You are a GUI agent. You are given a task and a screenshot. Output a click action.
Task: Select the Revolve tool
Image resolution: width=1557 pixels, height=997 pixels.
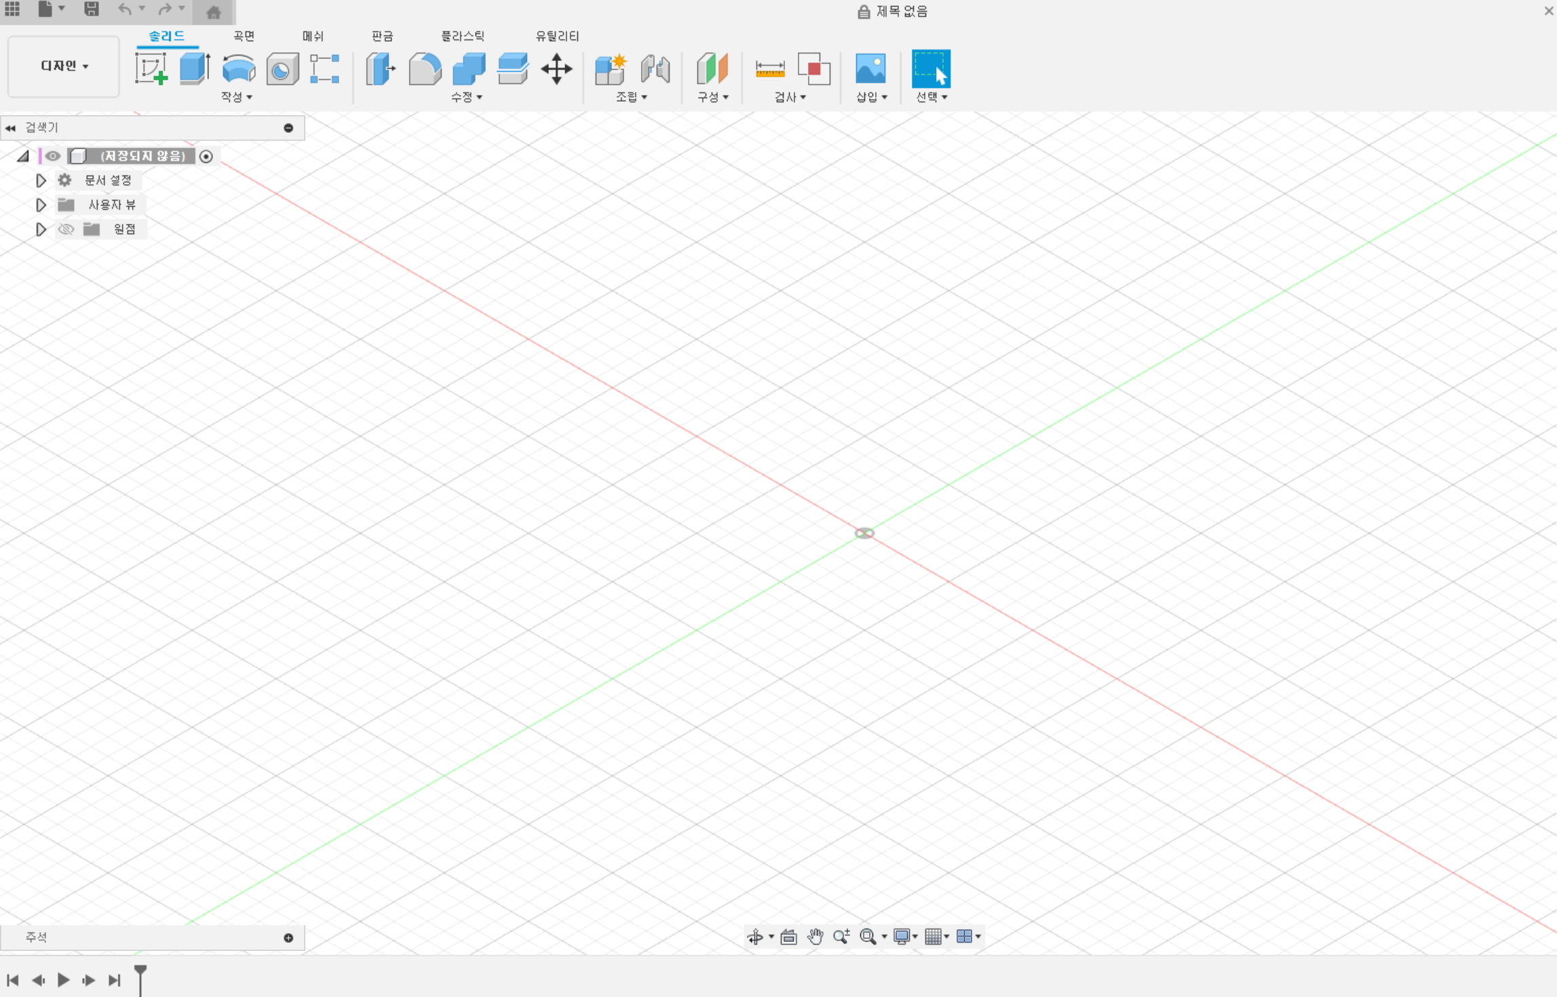click(x=239, y=69)
